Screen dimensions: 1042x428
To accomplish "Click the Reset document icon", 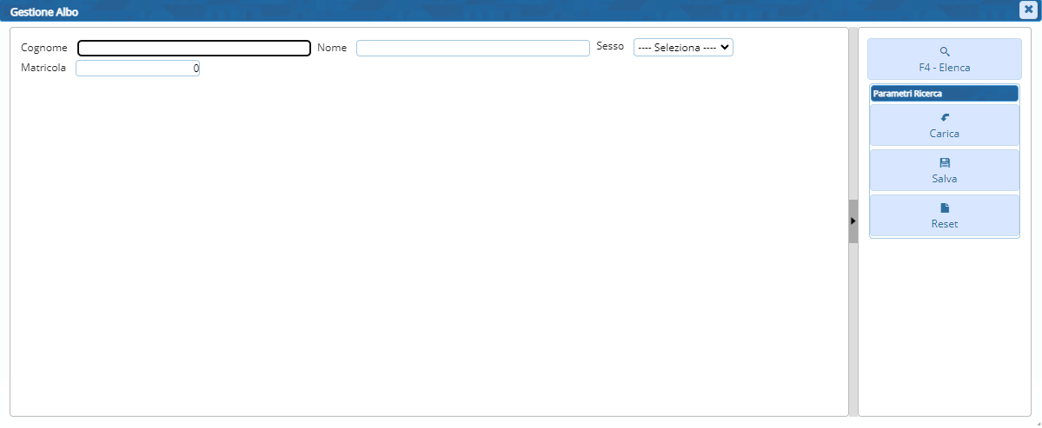I will click(945, 207).
